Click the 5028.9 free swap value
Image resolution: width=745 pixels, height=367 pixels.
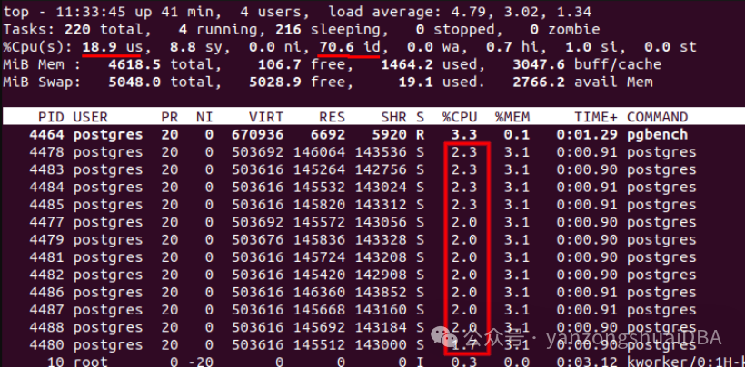click(x=275, y=82)
